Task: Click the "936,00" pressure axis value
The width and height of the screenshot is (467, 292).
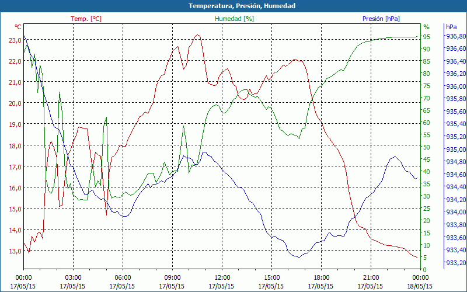Action: [455, 86]
